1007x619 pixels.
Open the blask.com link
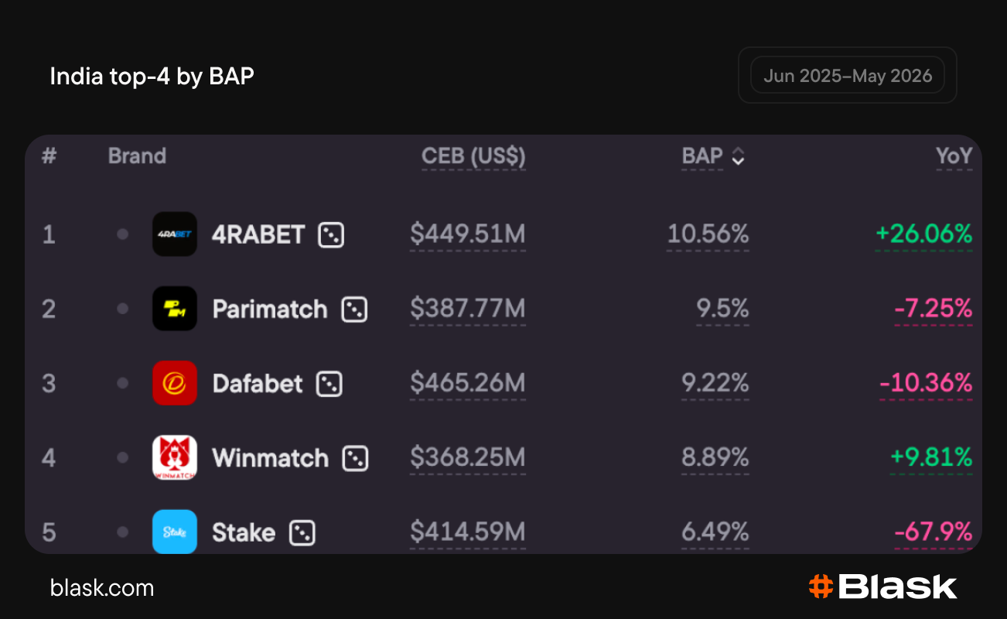102,587
